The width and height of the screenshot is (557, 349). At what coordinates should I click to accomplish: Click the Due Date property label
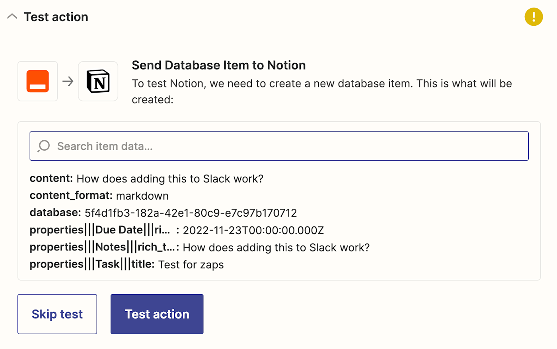click(x=99, y=230)
